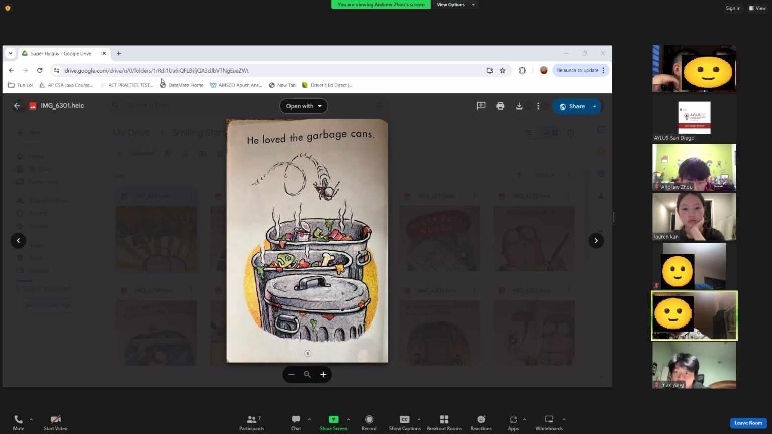Open the View Options dropdown

tap(455, 5)
